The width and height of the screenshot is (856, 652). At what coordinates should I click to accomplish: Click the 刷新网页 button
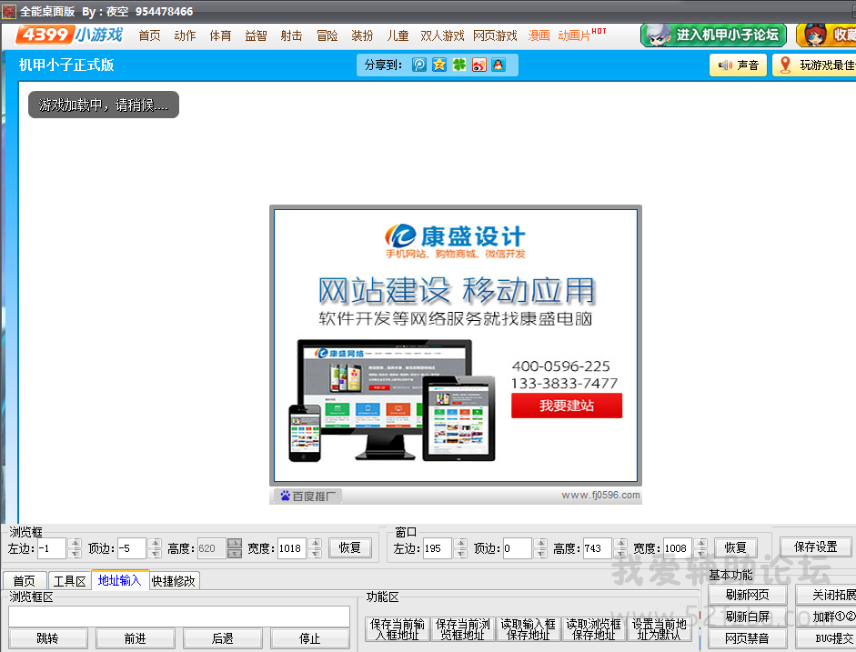pyautogui.click(x=748, y=595)
